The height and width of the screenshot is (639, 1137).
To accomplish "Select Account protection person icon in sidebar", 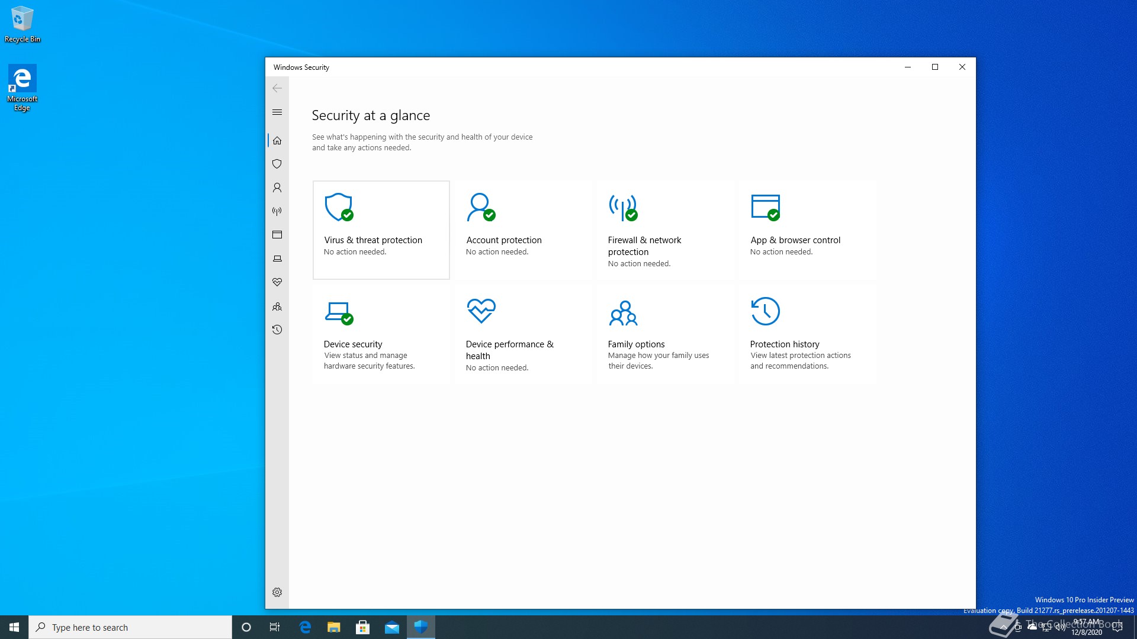I will click(277, 188).
